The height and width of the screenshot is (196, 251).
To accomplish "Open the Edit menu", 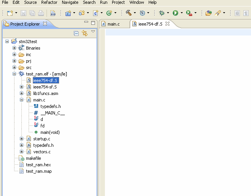I will coord(16,2).
